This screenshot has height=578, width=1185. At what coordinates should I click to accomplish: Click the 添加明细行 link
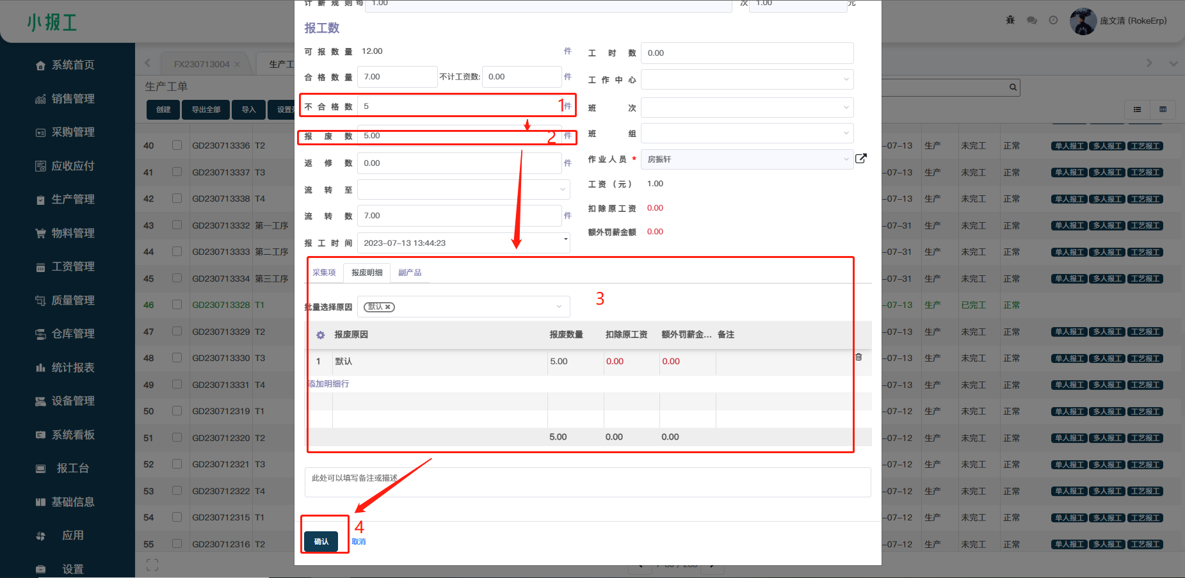pos(328,384)
